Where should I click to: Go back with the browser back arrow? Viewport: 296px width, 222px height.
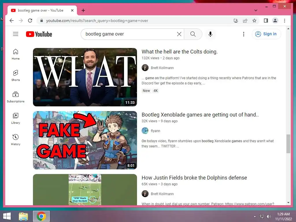click(x=12, y=21)
